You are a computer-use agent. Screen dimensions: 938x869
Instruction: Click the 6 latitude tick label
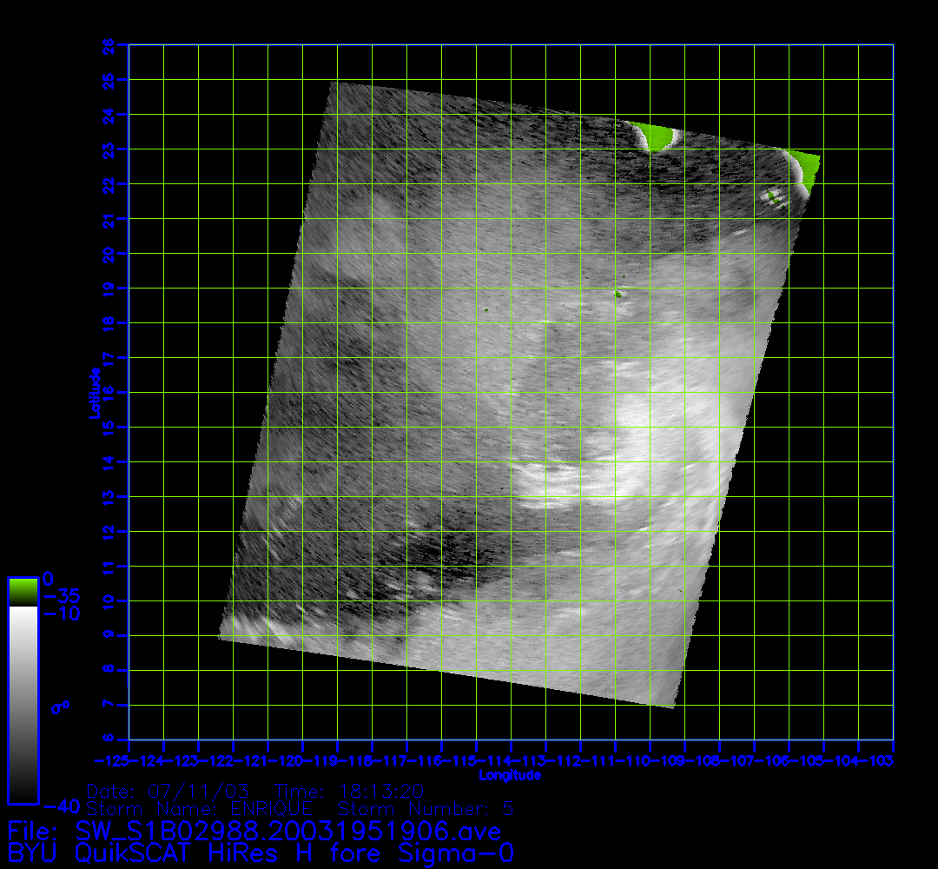pyautogui.click(x=109, y=740)
